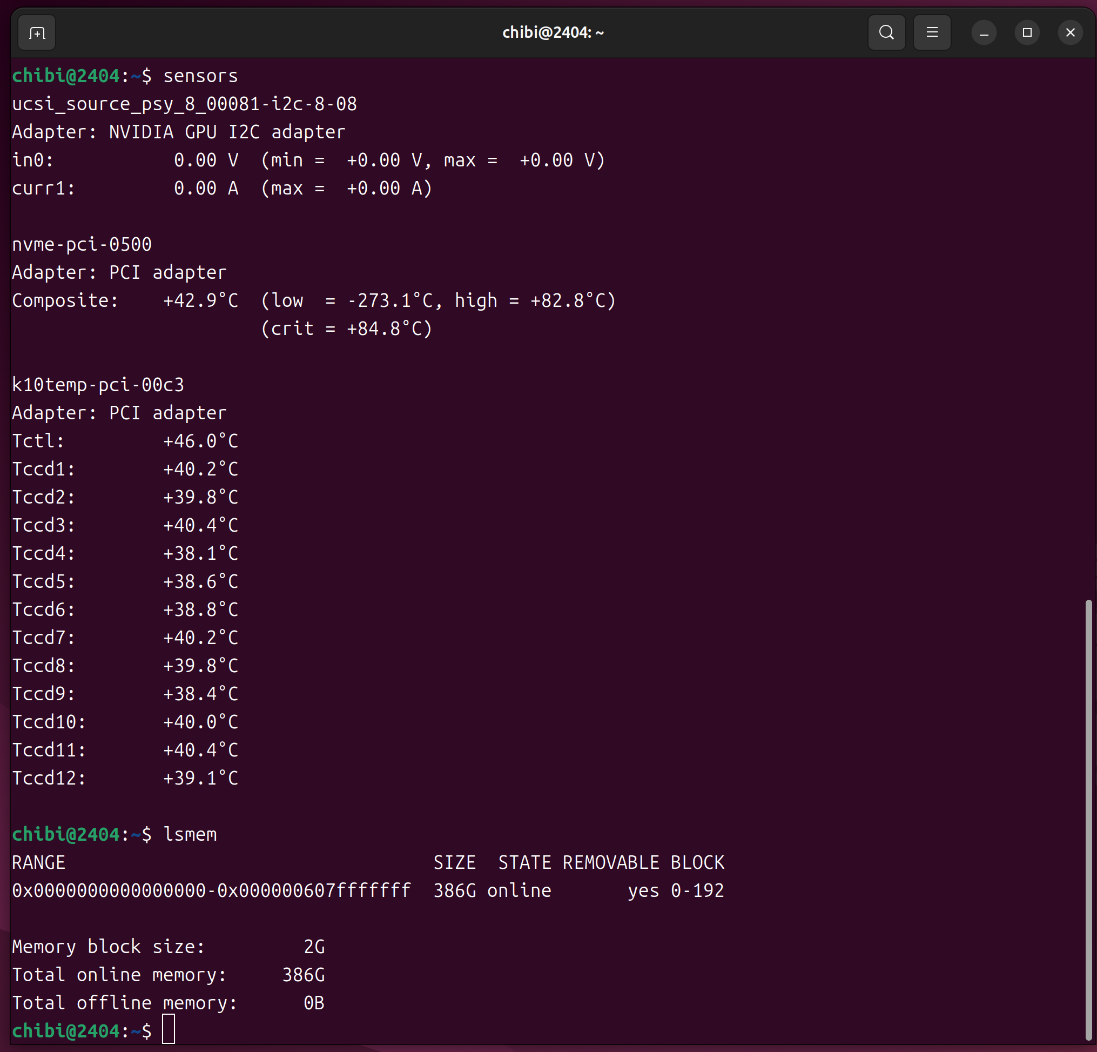Click the chibi@2404 window title
The image size is (1097, 1052).
(x=553, y=33)
